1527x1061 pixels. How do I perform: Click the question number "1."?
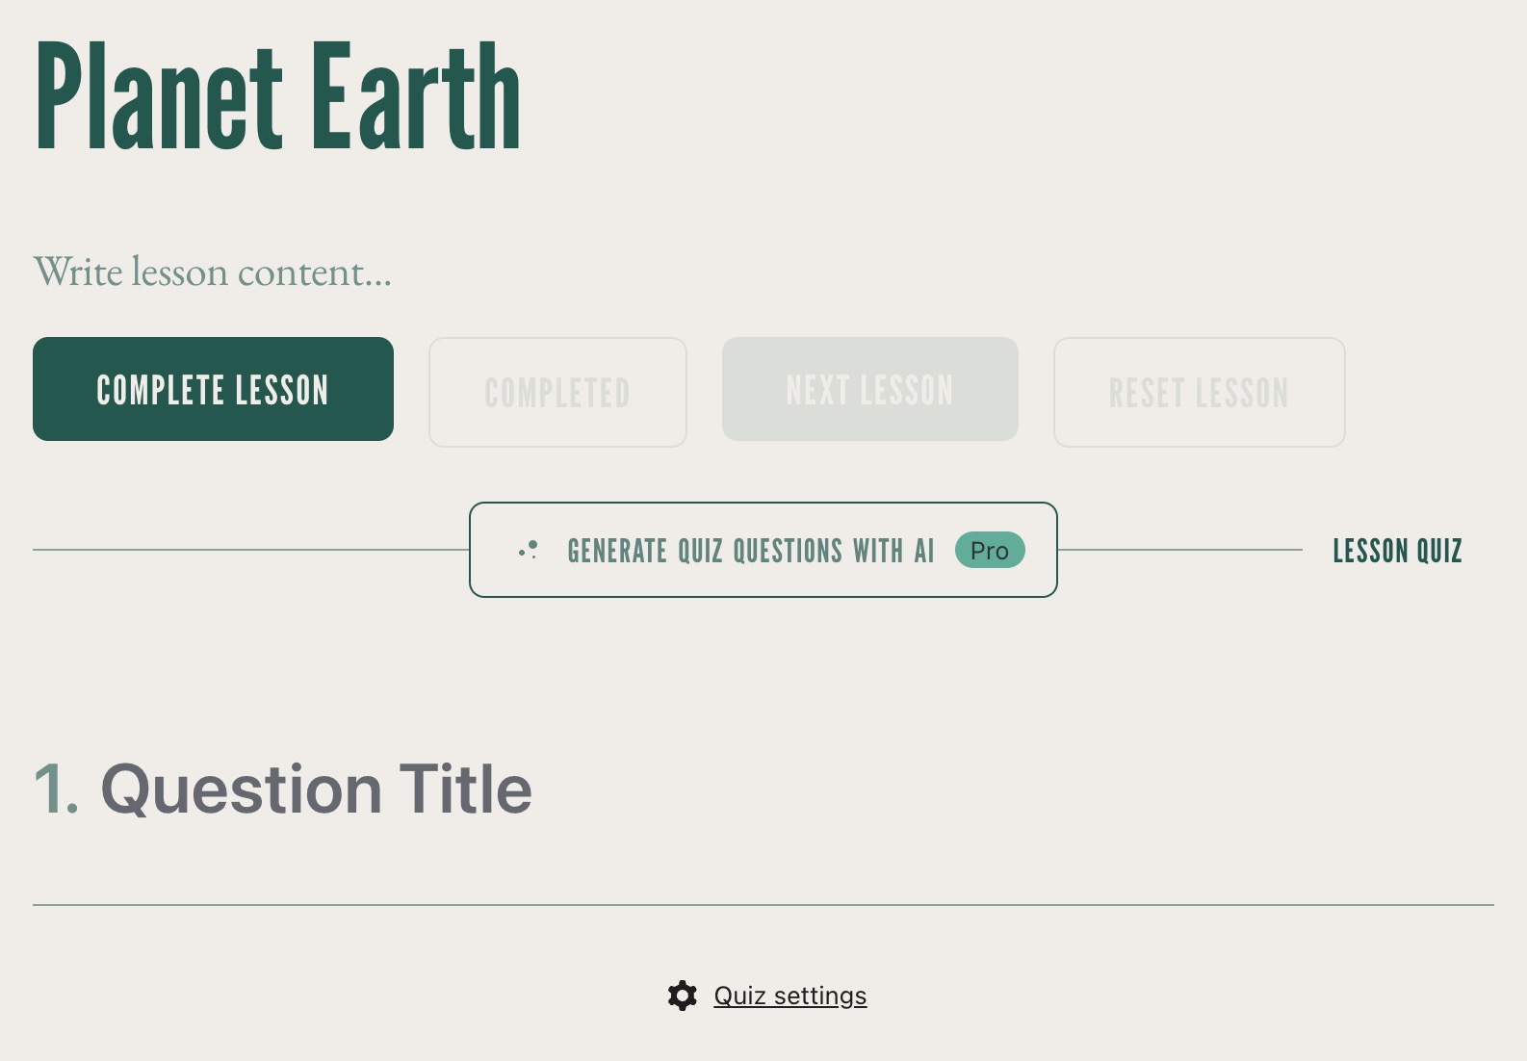pyautogui.click(x=56, y=789)
